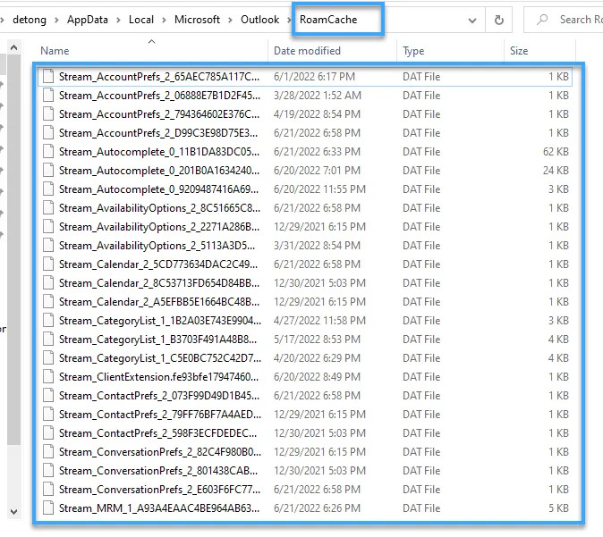Select file icon of Stream_CategoryList_1_C5E0BC752C42D7
This screenshot has width=603, height=537.
pos(48,358)
